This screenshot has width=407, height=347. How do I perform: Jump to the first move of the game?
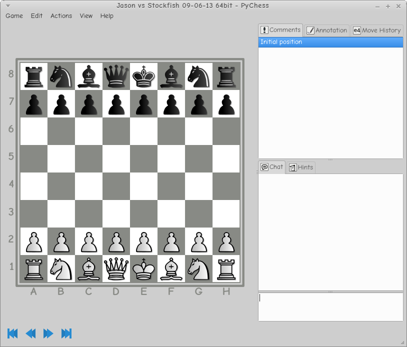(x=13, y=333)
